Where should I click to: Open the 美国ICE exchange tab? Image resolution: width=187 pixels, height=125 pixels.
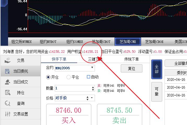coord(181,42)
